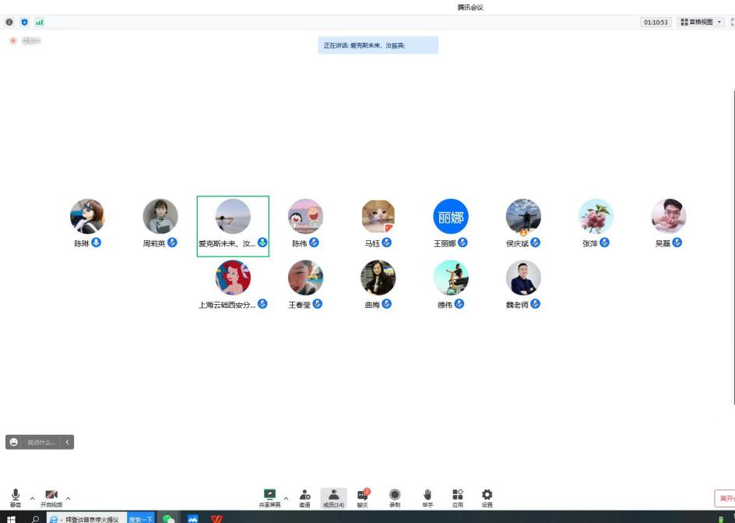Open the invite participants icon
Viewport: 735px width, 523px height.
click(304, 496)
